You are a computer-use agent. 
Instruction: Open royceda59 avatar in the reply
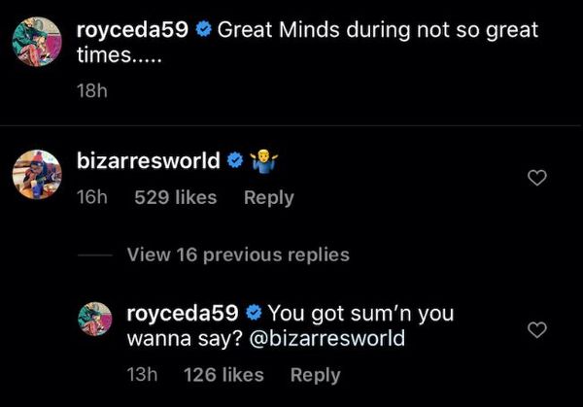95,319
